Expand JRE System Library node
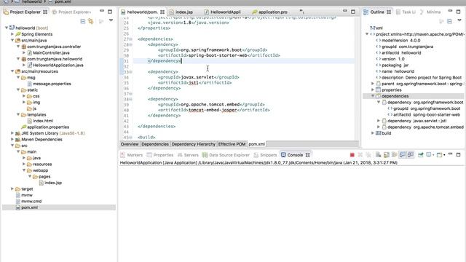This screenshot has height=262, width=466. click(x=12, y=133)
